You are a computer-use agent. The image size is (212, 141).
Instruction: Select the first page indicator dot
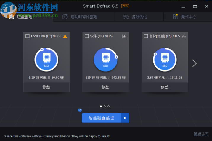pyautogui.click(x=101, y=106)
